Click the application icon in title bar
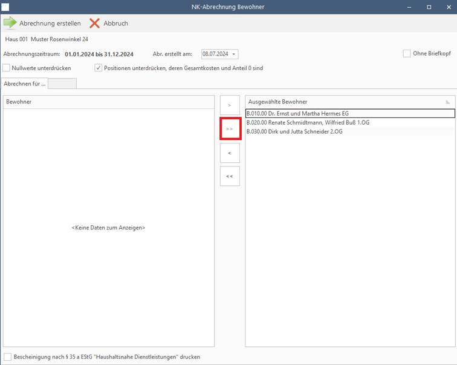The width and height of the screenshot is (457, 365). [5, 7]
